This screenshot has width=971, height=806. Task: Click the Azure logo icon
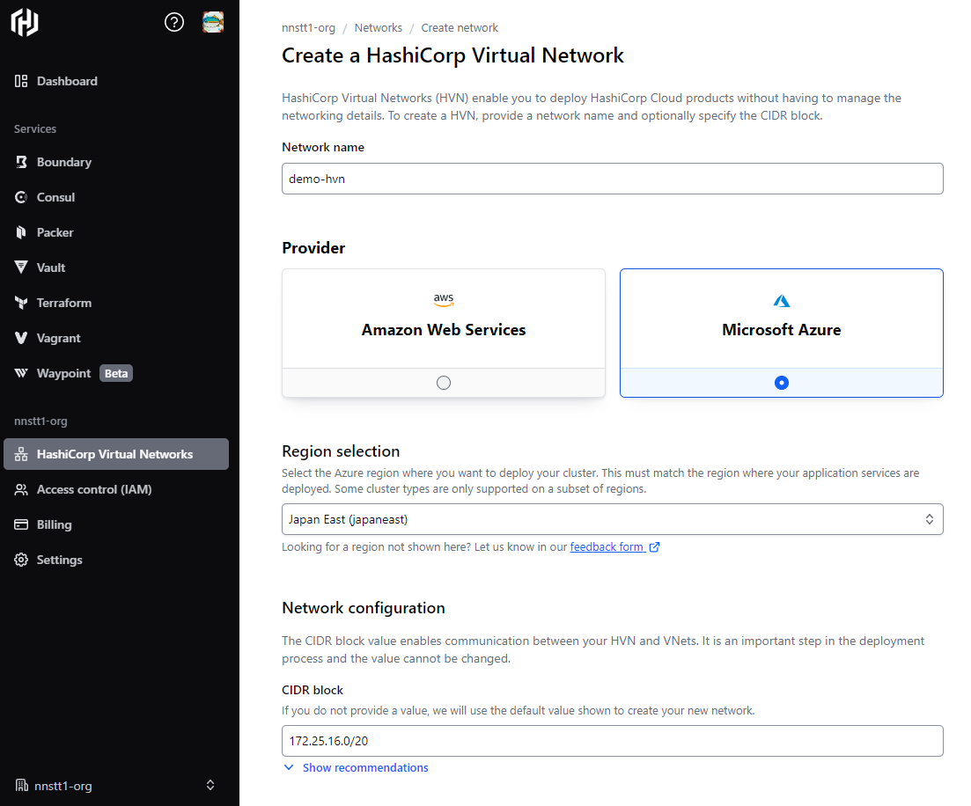point(782,301)
